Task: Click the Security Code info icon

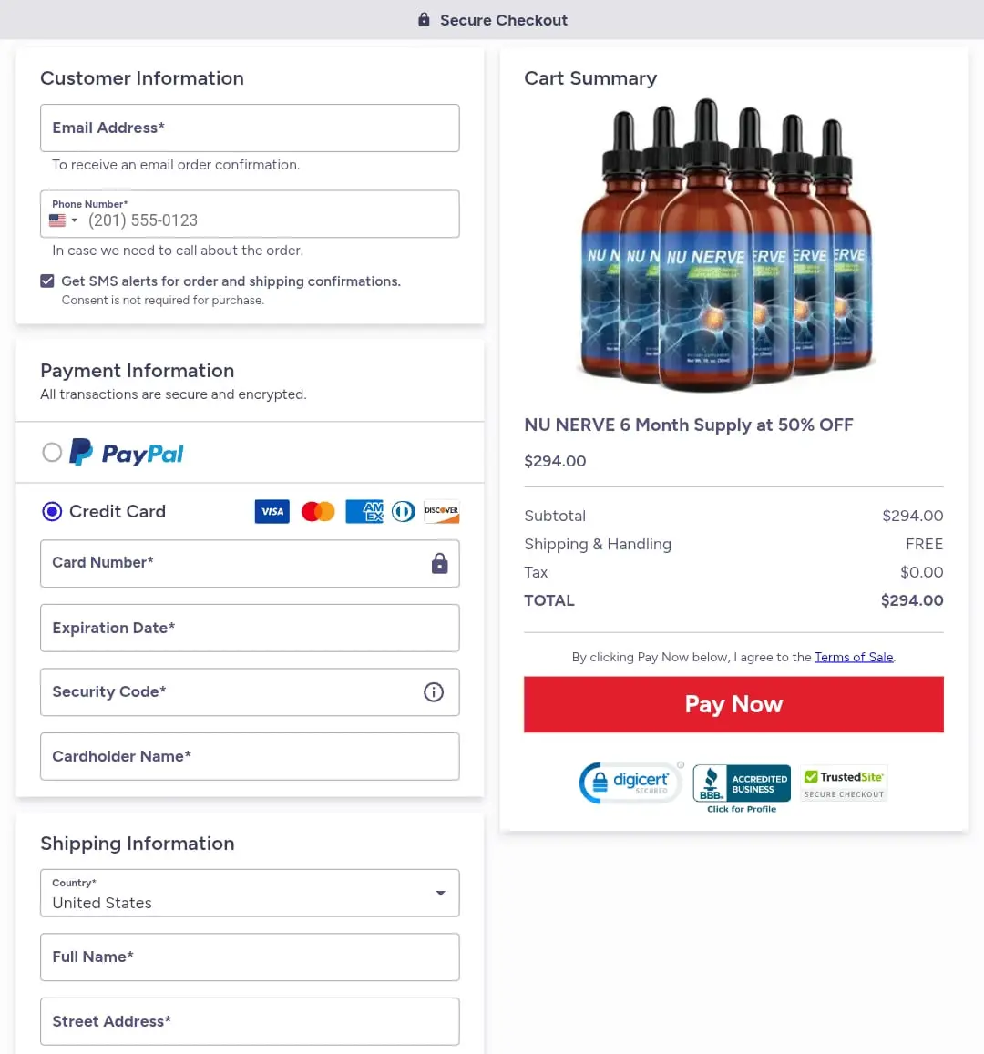Action: (434, 692)
